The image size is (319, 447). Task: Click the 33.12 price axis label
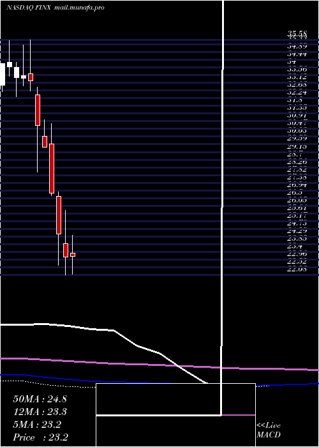tap(297, 77)
